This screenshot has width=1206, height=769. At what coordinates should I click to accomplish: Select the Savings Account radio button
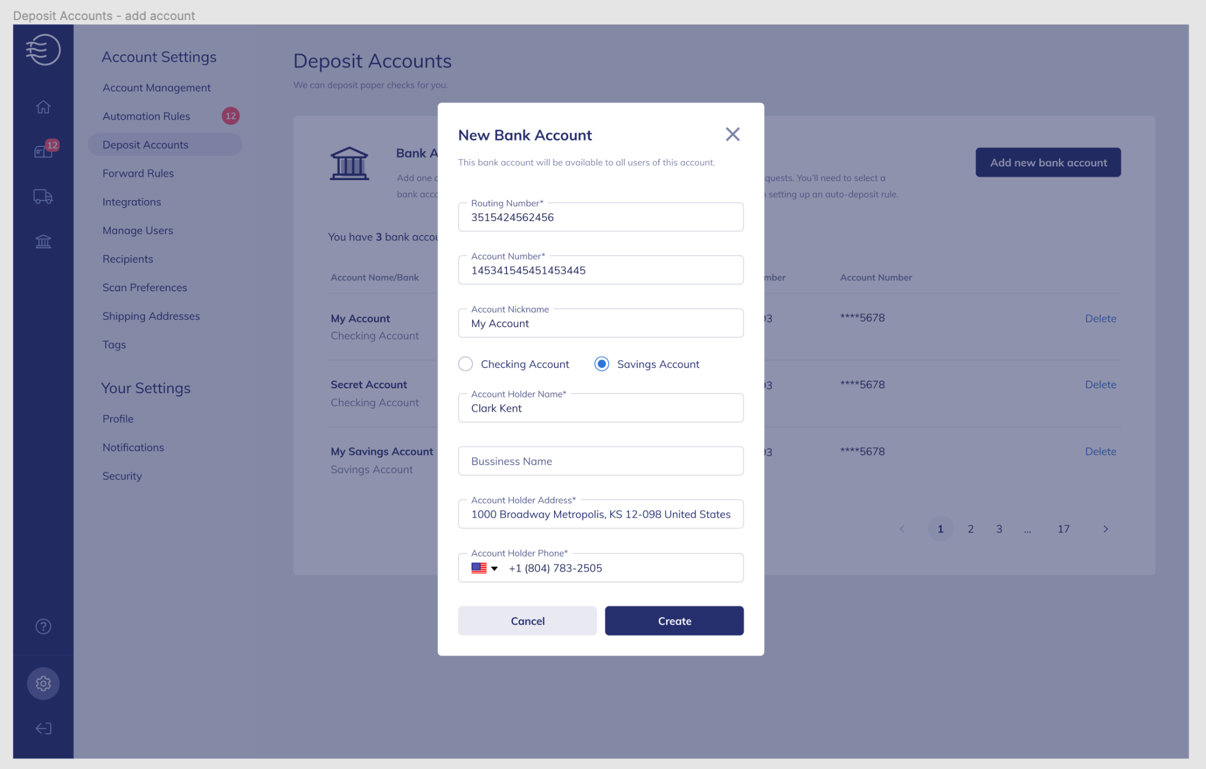(x=601, y=364)
